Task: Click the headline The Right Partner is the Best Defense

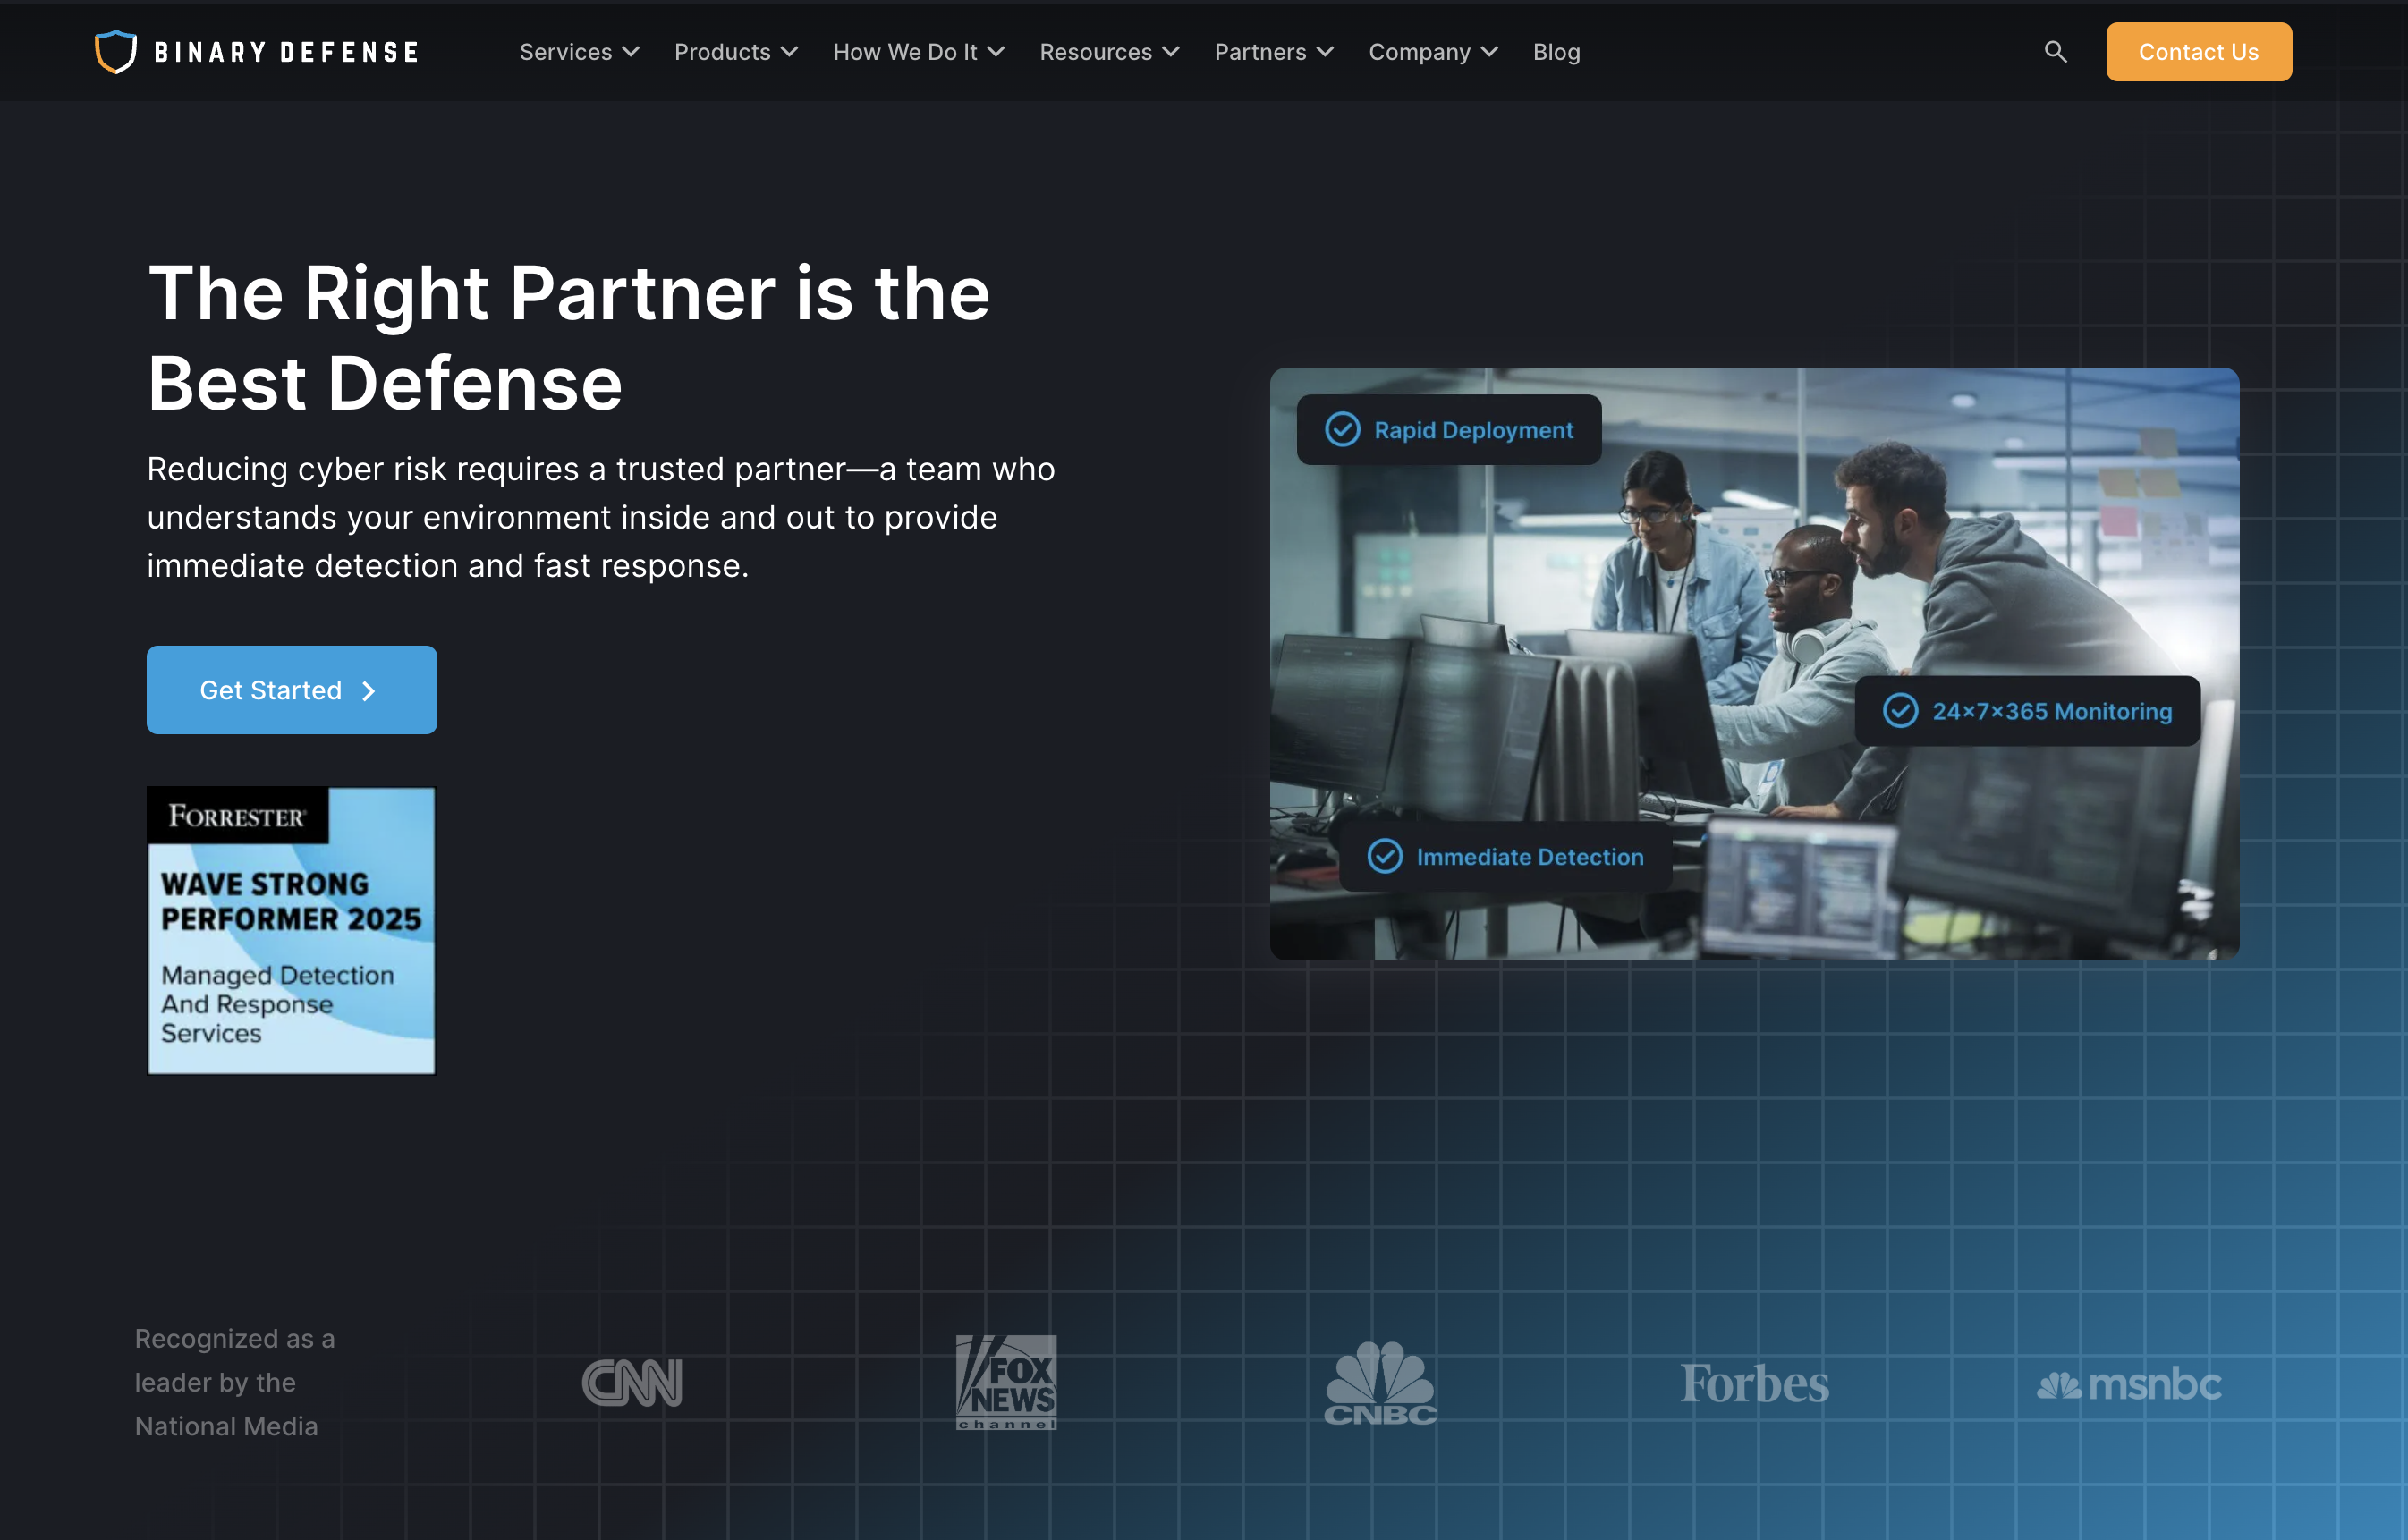Action: click(568, 337)
